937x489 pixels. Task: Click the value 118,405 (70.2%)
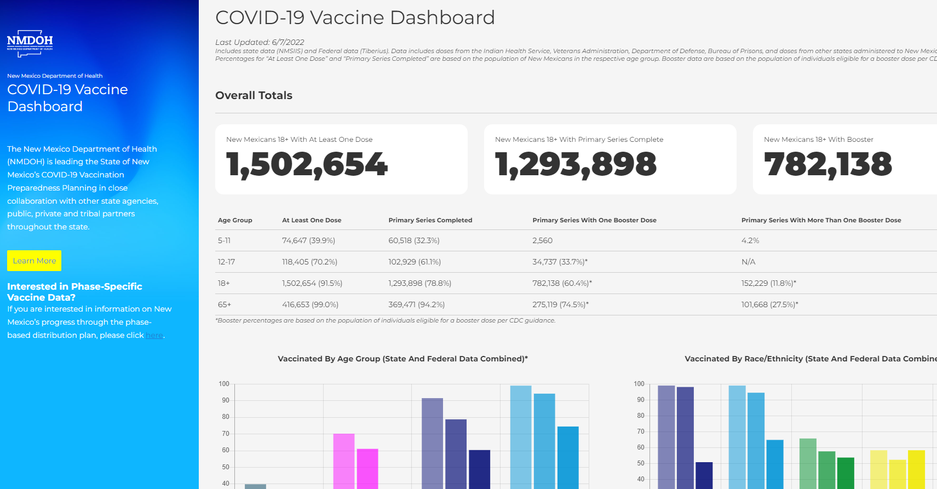[309, 262]
